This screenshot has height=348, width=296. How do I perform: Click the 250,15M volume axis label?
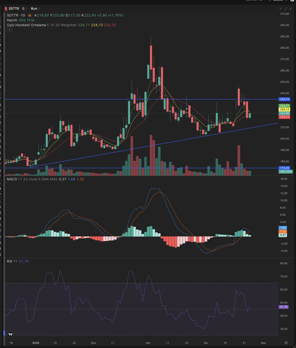click(x=285, y=172)
